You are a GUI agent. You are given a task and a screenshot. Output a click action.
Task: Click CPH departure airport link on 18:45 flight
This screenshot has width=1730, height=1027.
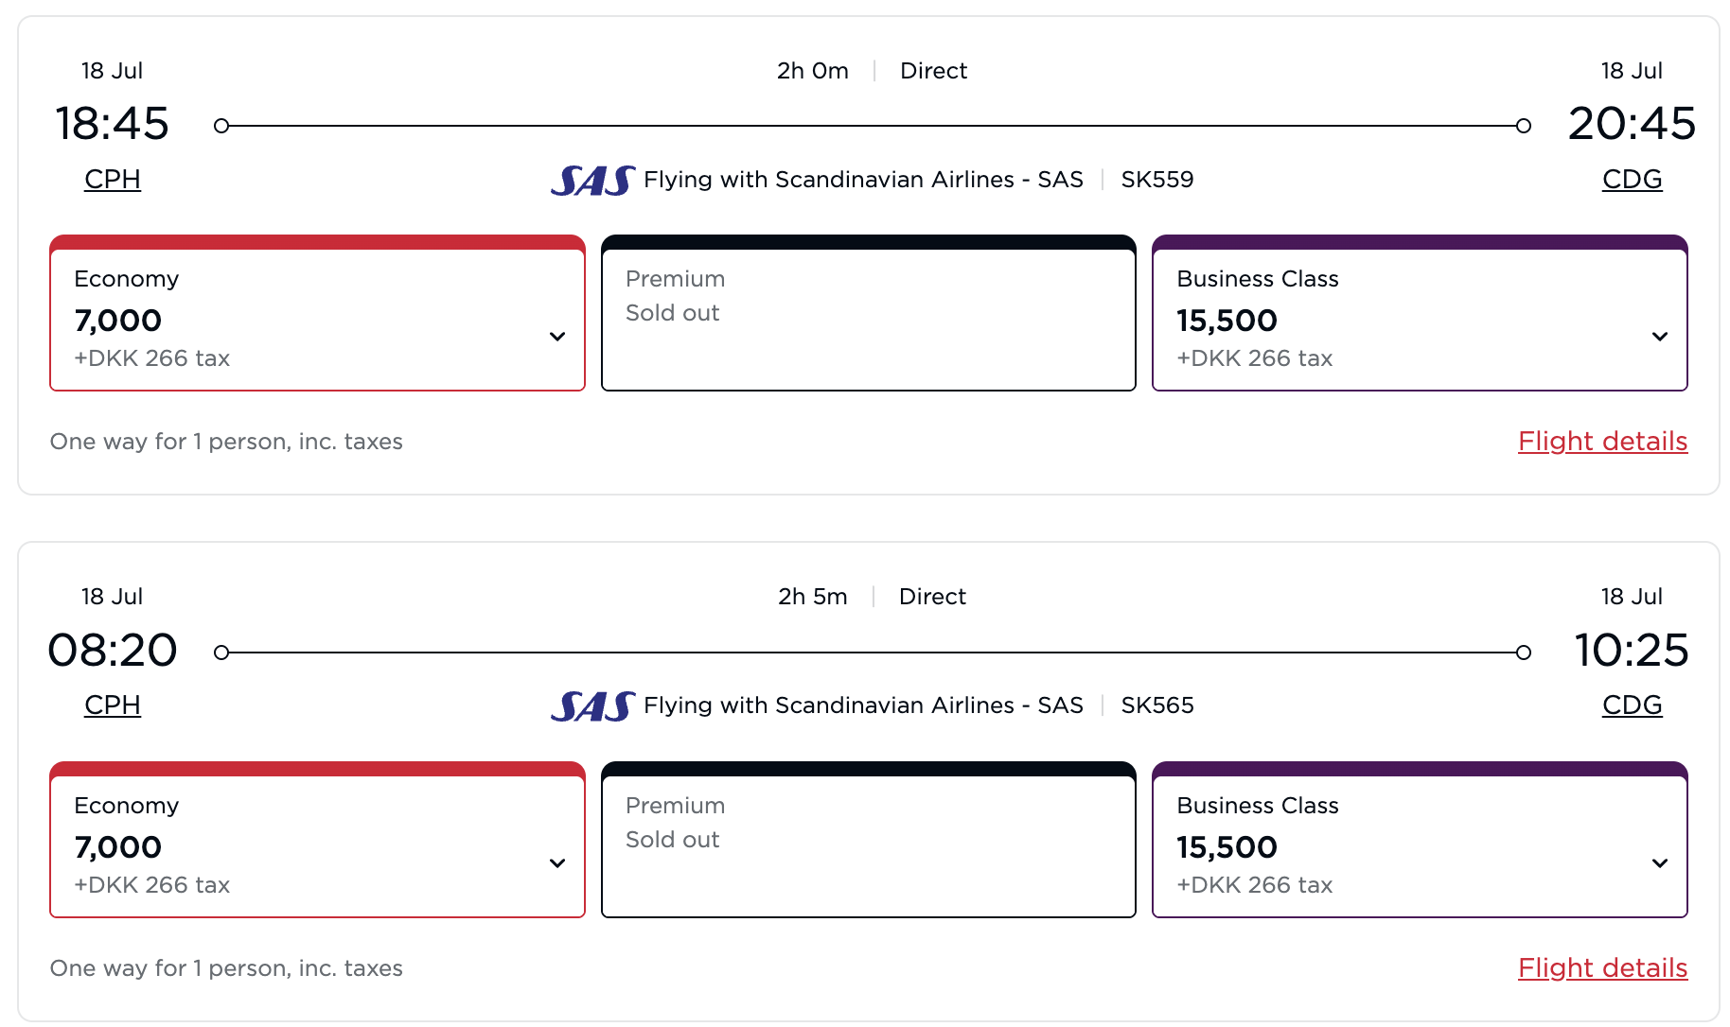point(113,180)
